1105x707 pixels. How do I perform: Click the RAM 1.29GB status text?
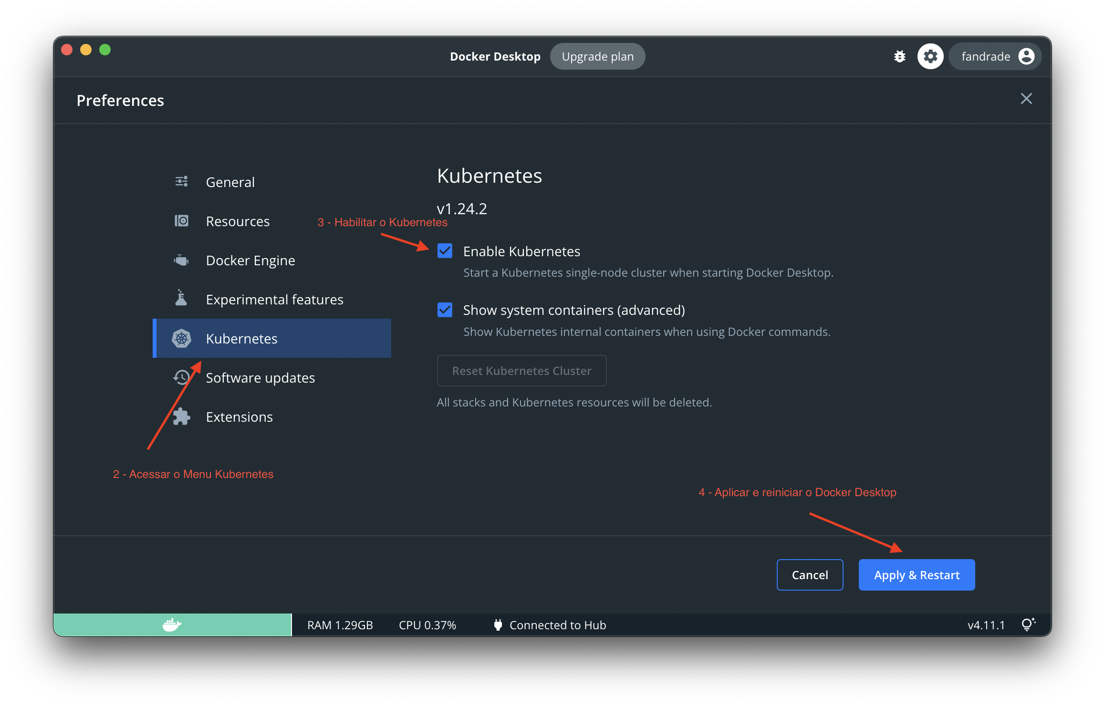point(340,625)
